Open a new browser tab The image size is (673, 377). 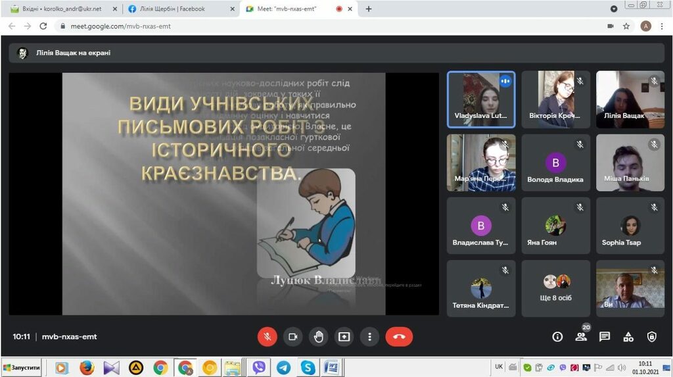click(x=369, y=9)
